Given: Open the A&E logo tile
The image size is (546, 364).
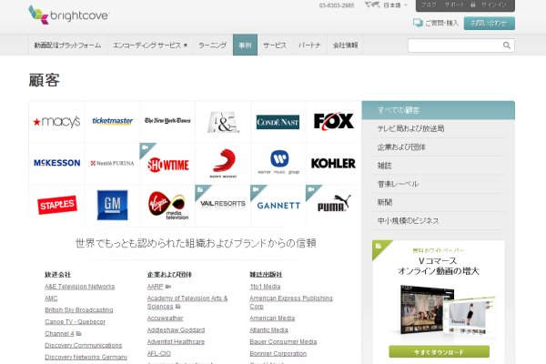Looking at the screenshot, I should coord(223,122).
